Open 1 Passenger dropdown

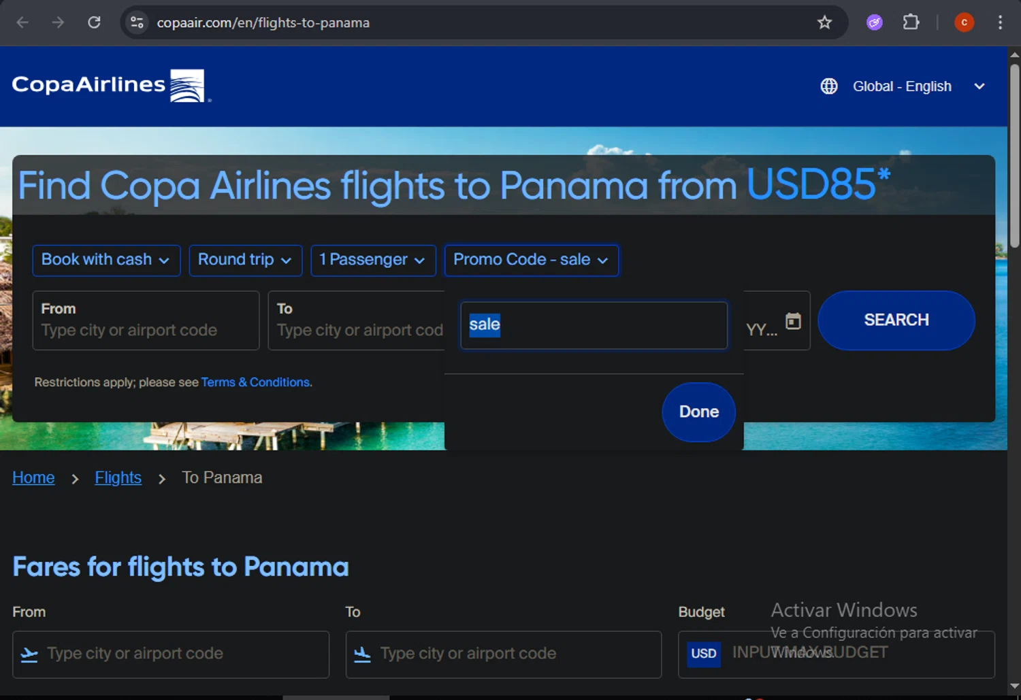tap(373, 261)
